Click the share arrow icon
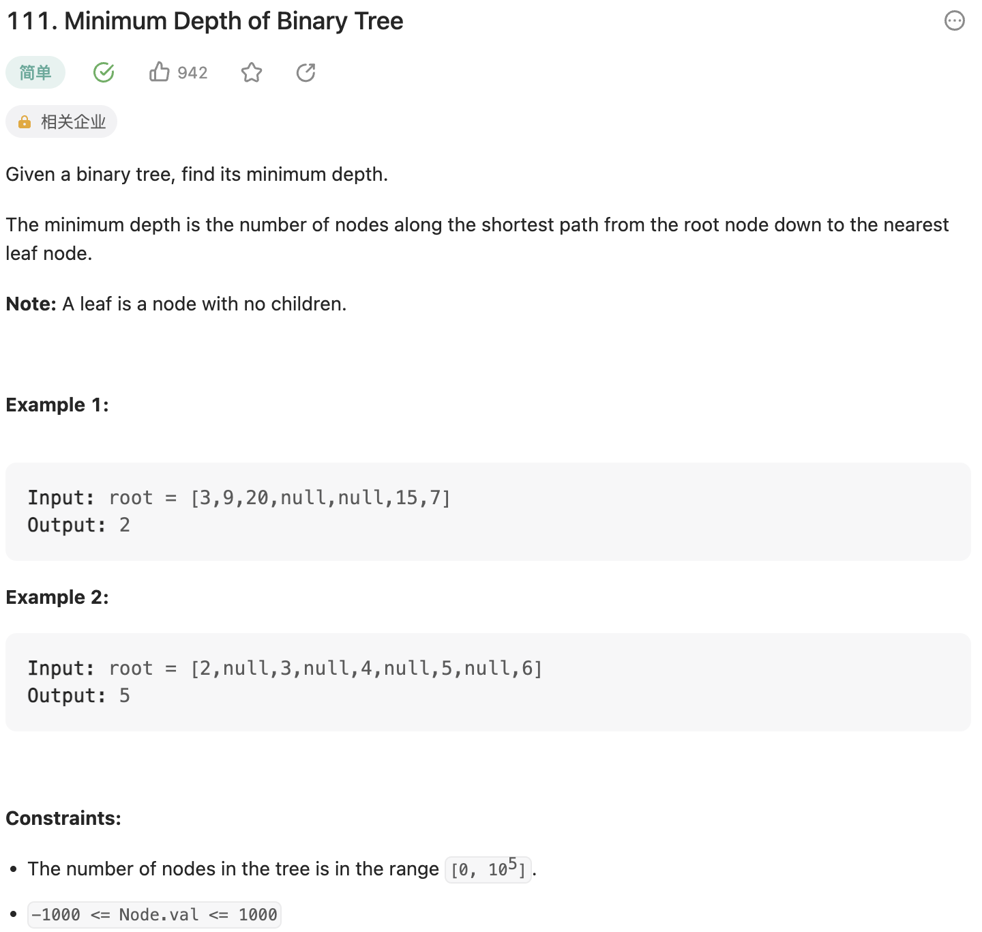Screen dimensions: 982x932 pyautogui.click(x=306, y=72)
